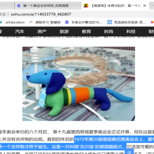Image resolution: width=154 pixels, height=154 pixels.
Task: Open the 时尚 navigation item
Action: [x=108, y=31]
